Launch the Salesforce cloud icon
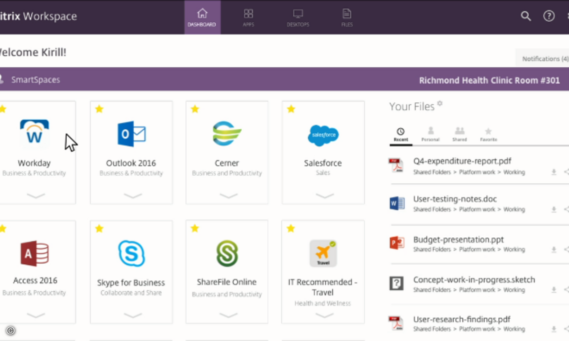 (323, 135)
